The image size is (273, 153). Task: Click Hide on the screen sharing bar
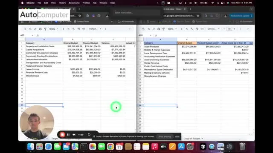click(177, 137)
